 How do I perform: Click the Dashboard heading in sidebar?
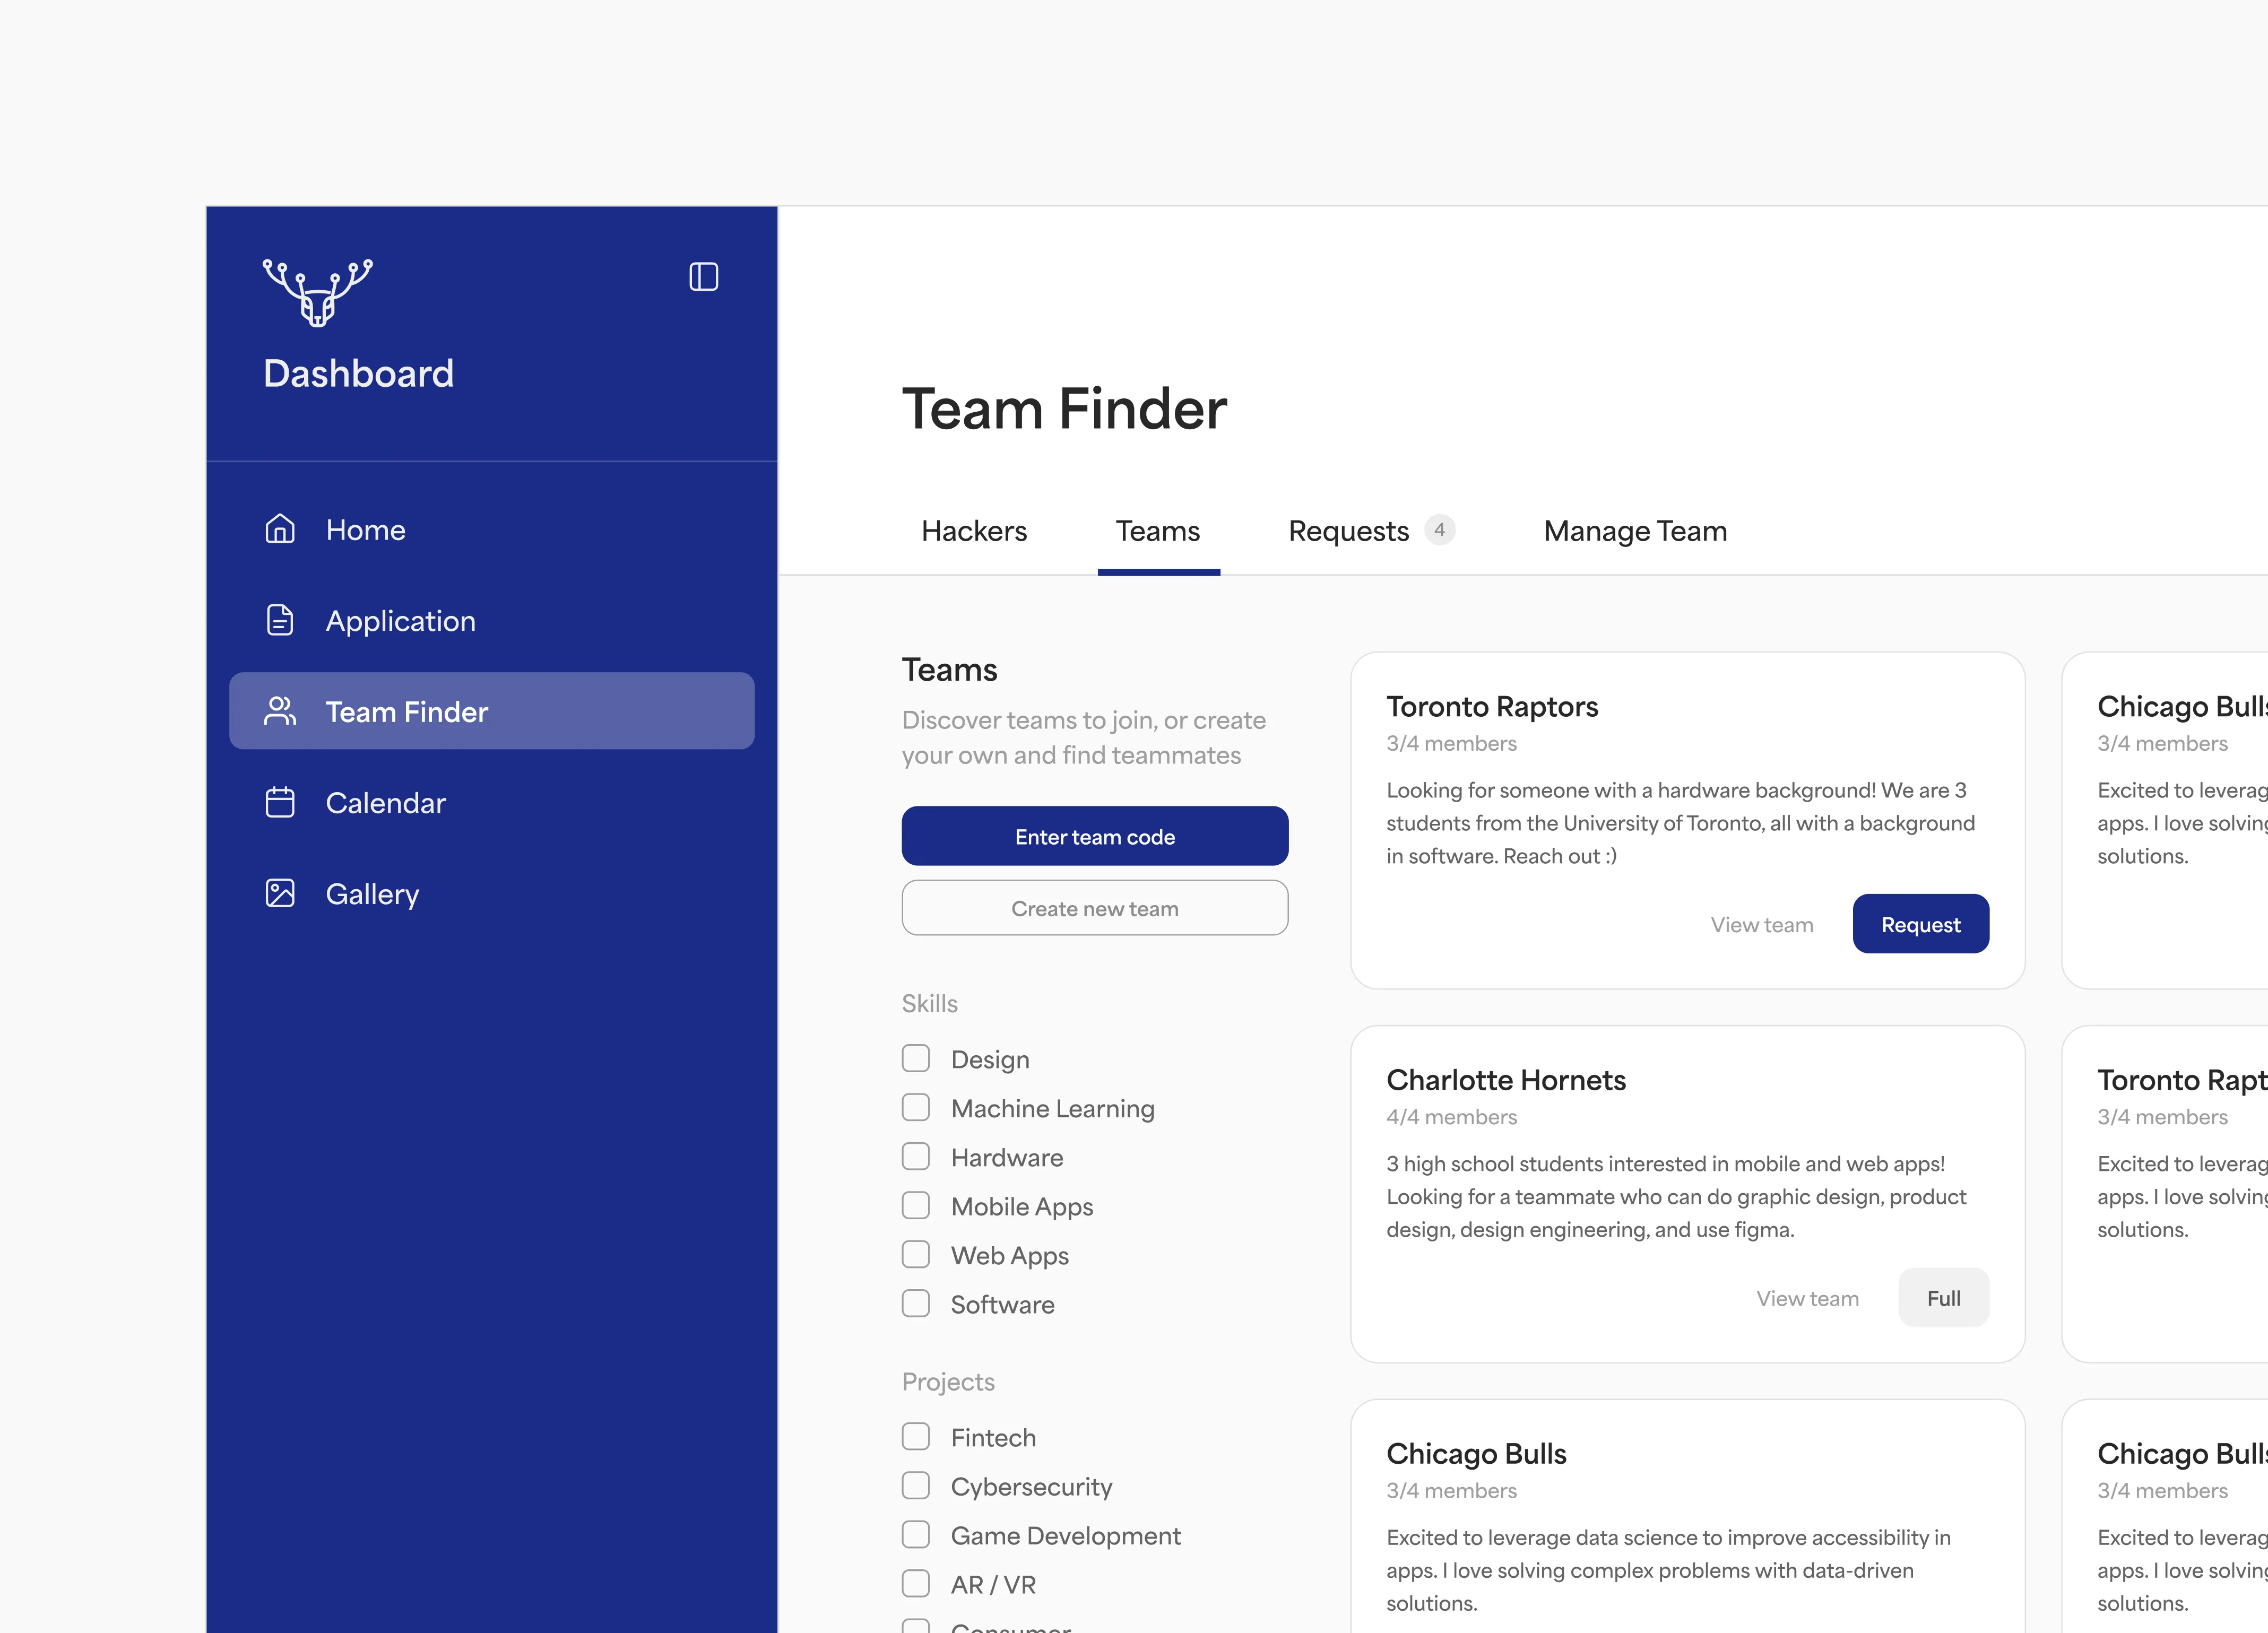[x=359, y=373]
